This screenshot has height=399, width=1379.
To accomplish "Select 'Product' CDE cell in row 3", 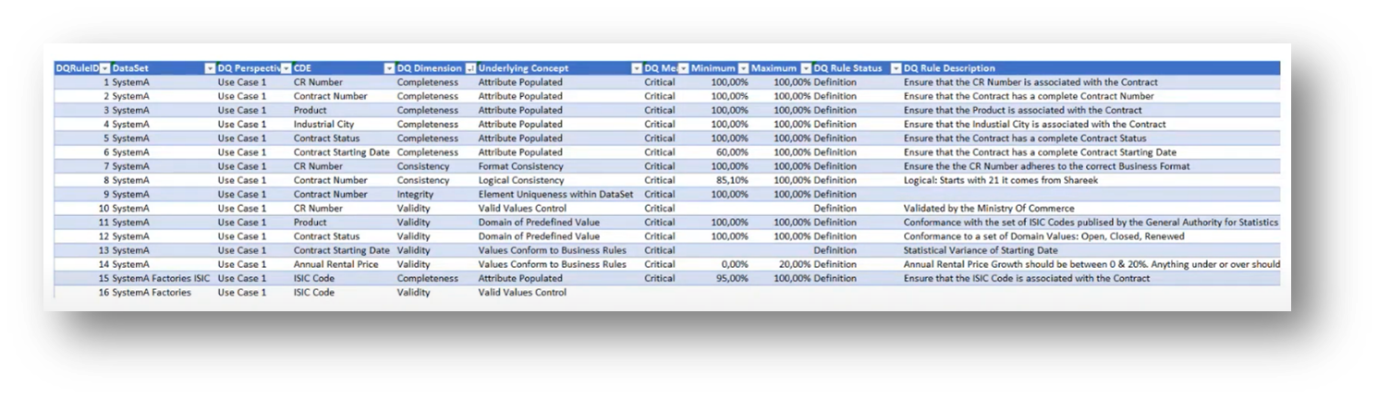I will point(311,110).
